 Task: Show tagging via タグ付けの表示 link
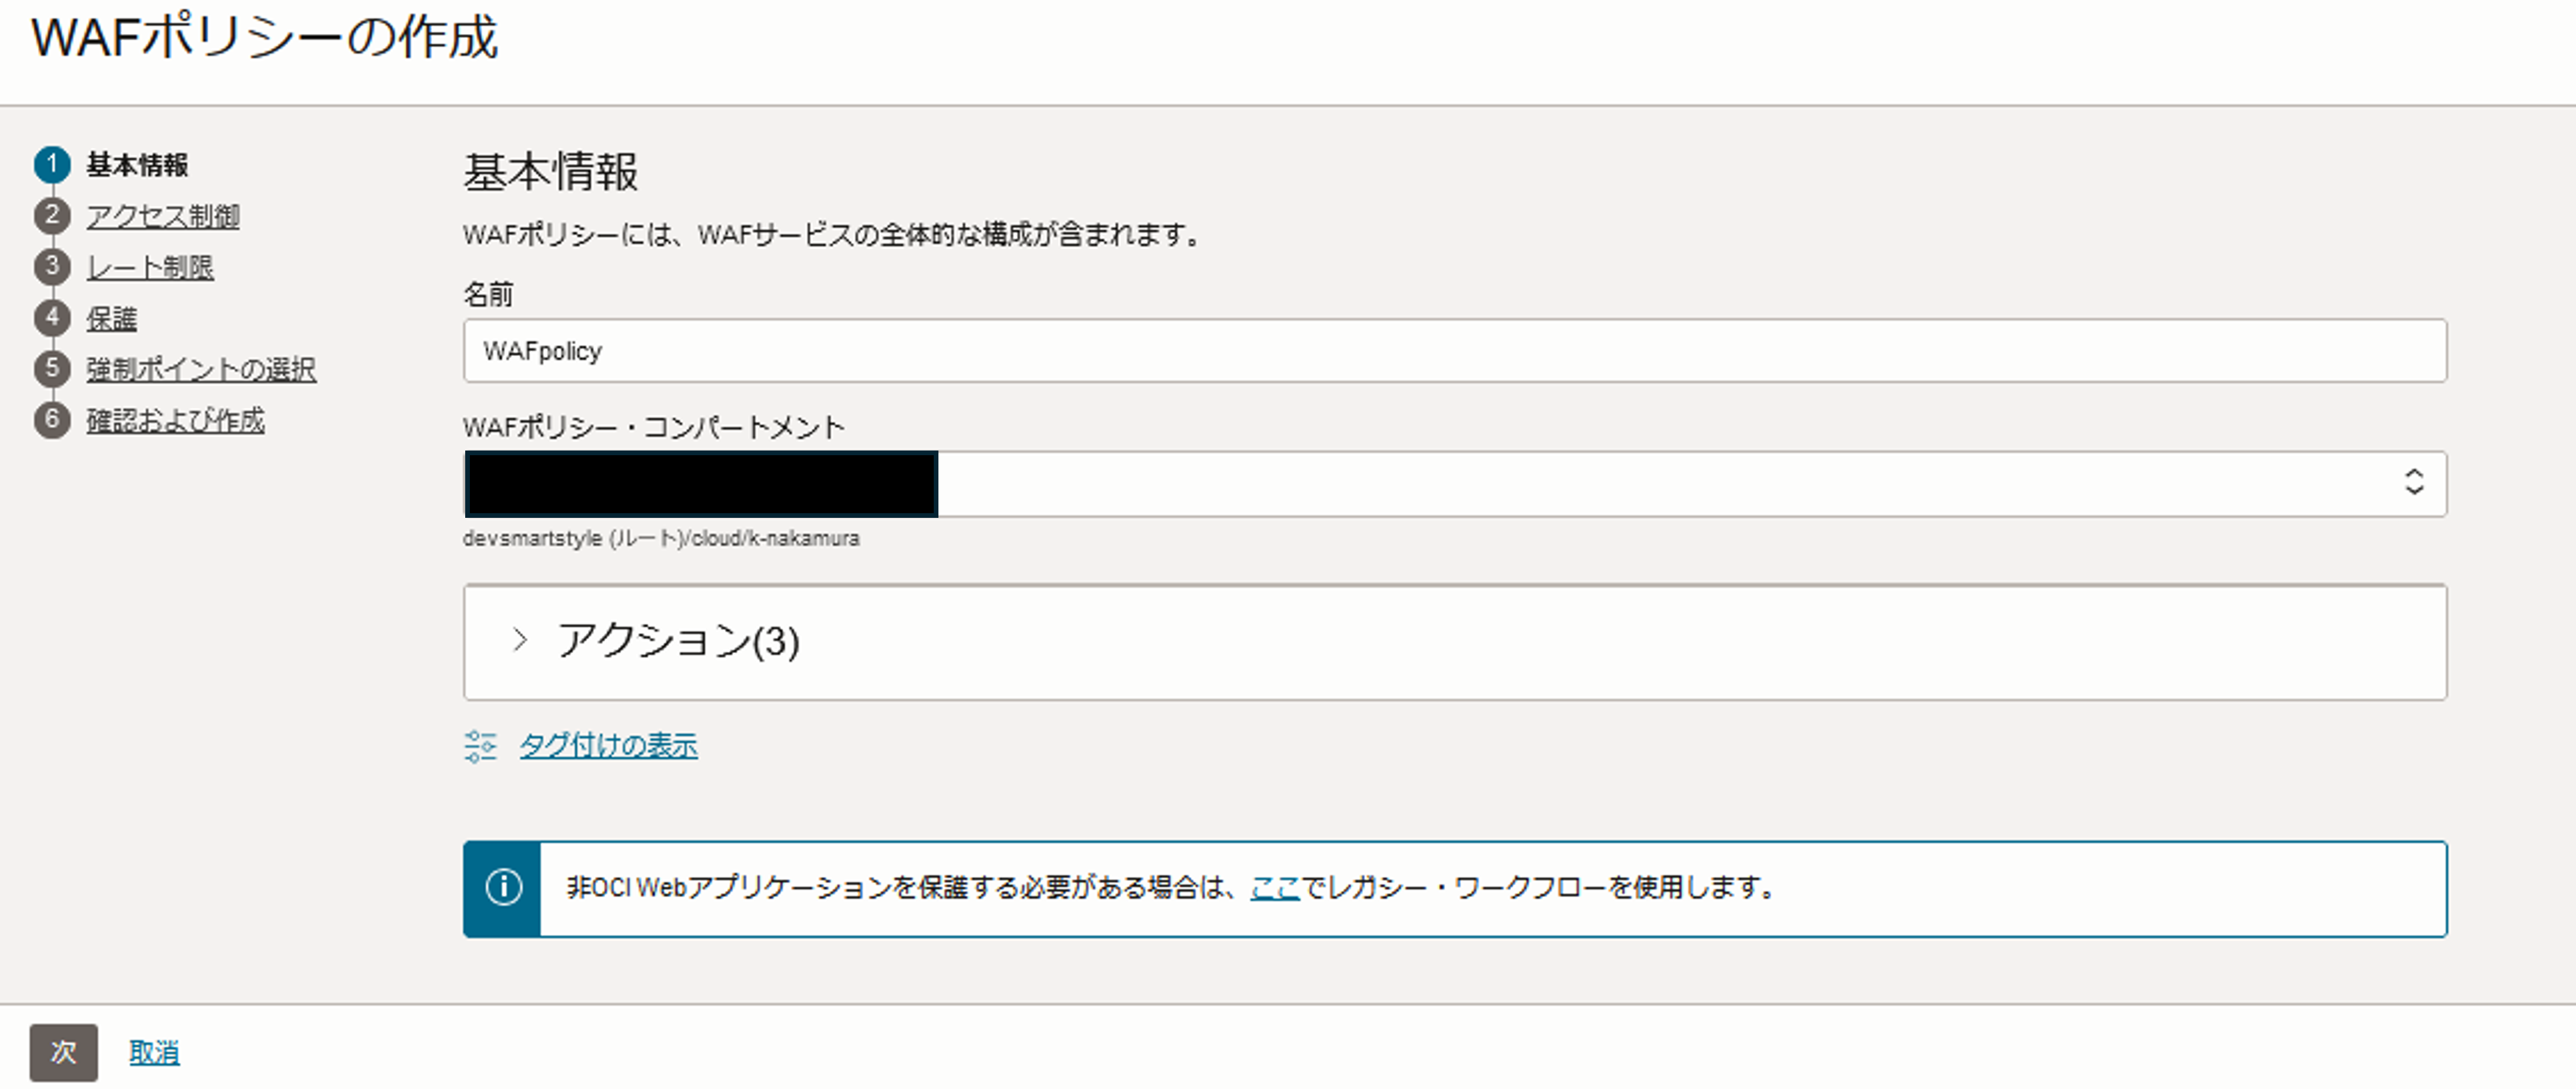coord(608,746)
